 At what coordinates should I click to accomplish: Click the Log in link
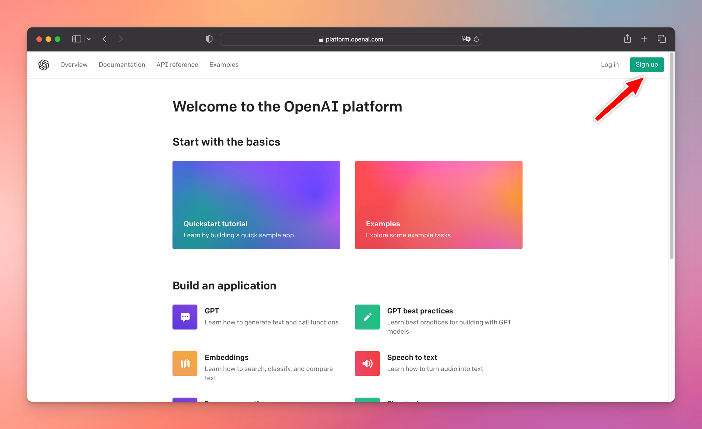pos(610,64)
